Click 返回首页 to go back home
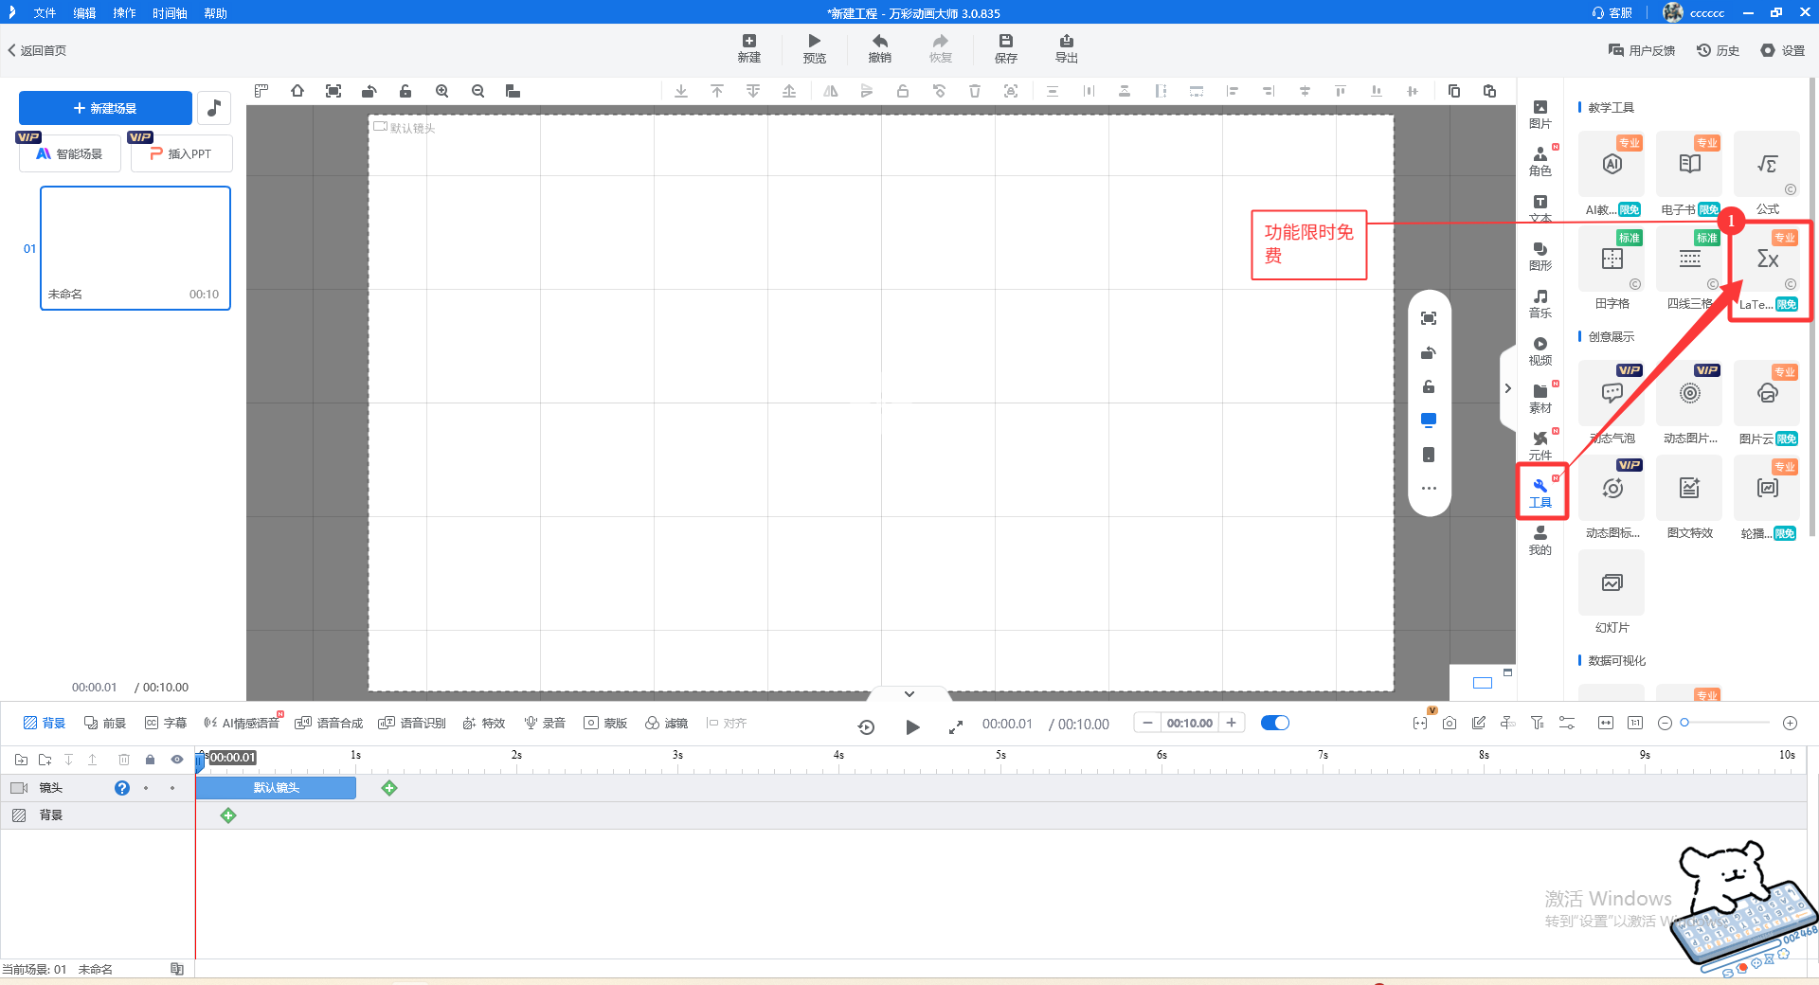1819x985 pixels. [x=38, y=50]
